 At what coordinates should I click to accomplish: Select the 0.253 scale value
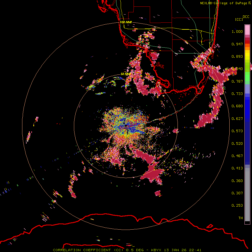coord(237,206)
